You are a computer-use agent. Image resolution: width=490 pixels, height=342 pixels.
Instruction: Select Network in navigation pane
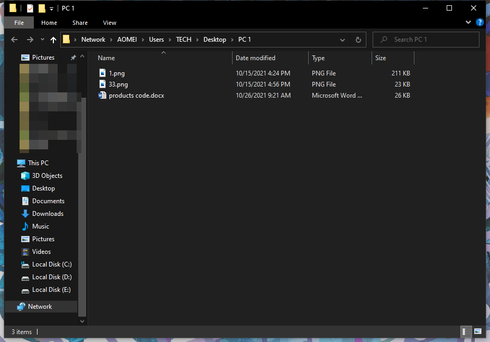[40, 307]
